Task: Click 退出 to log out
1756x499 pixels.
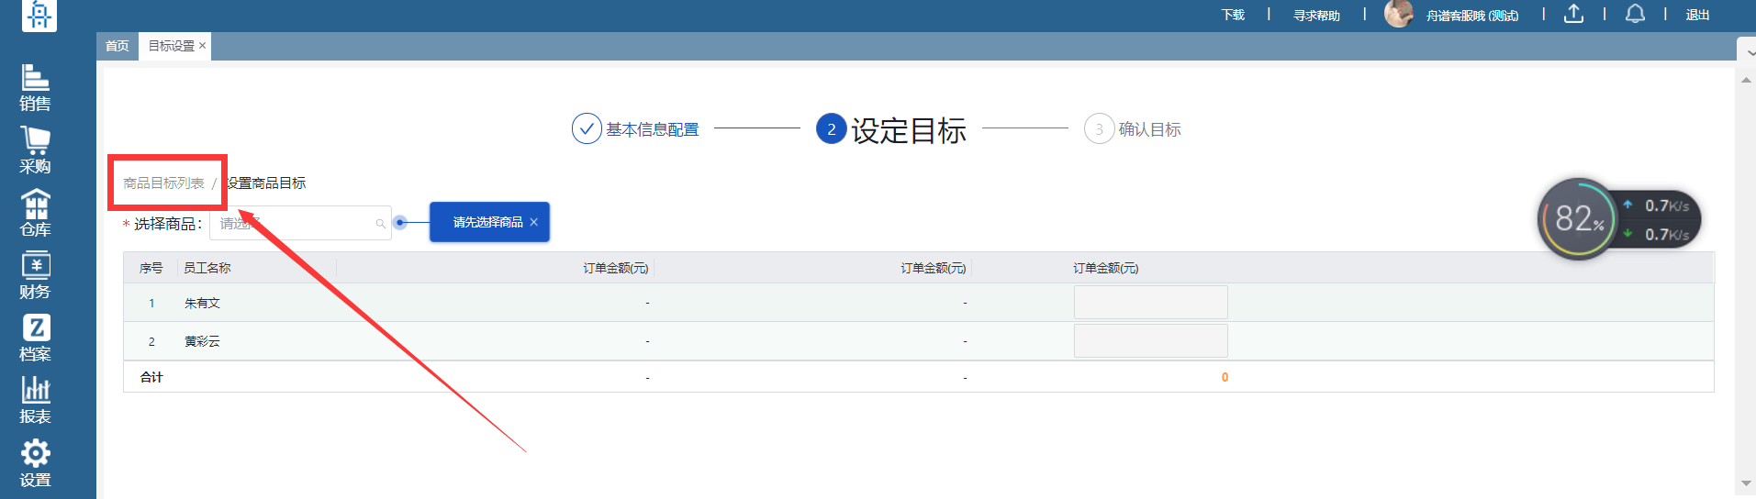Action: (x=1697, y=16)
